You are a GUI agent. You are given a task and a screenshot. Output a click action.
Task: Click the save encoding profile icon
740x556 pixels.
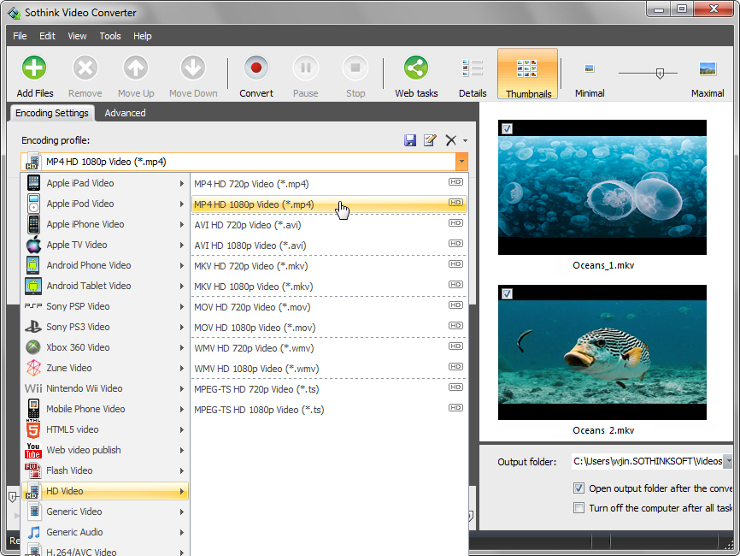(x=410, y=140)
